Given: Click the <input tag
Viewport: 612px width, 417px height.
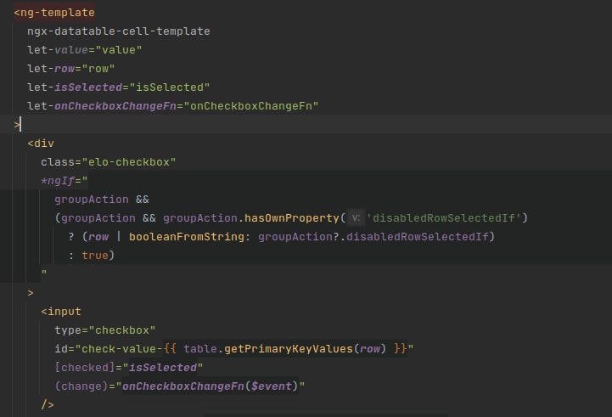Looking at the screenshot, I should 61,312.
